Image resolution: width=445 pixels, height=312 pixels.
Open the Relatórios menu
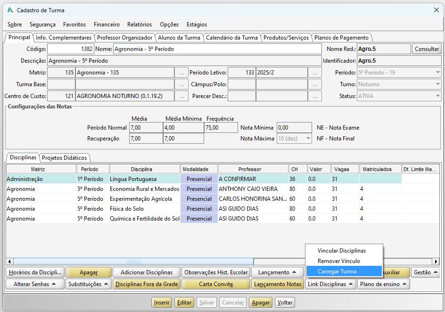[140, 25]
